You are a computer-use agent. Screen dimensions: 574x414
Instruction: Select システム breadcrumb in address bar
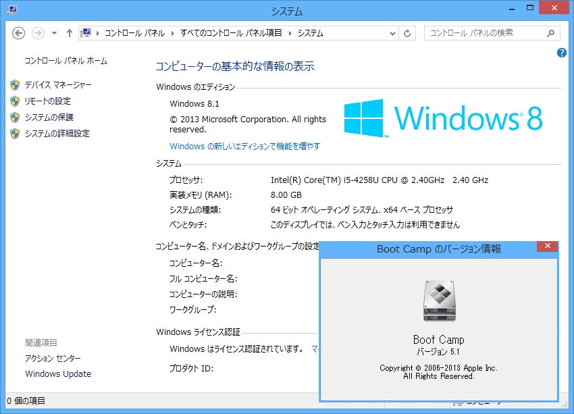311,33
